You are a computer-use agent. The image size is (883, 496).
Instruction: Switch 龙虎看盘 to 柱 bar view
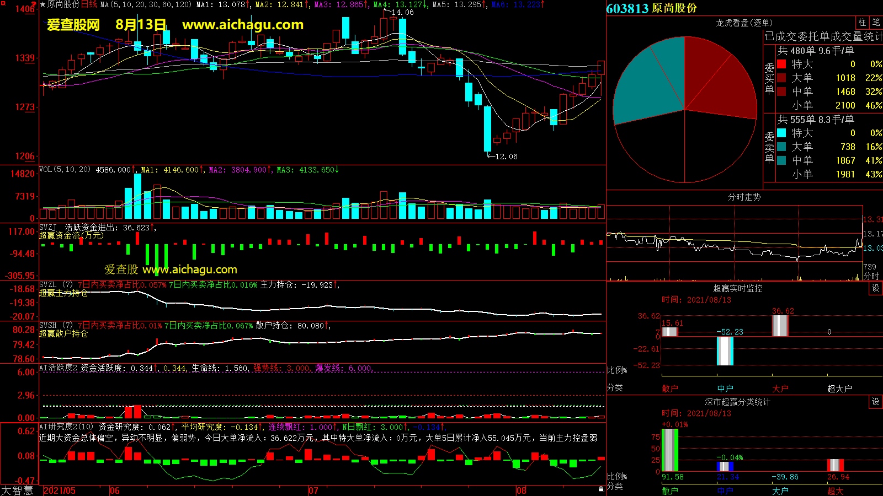(862, 23)
